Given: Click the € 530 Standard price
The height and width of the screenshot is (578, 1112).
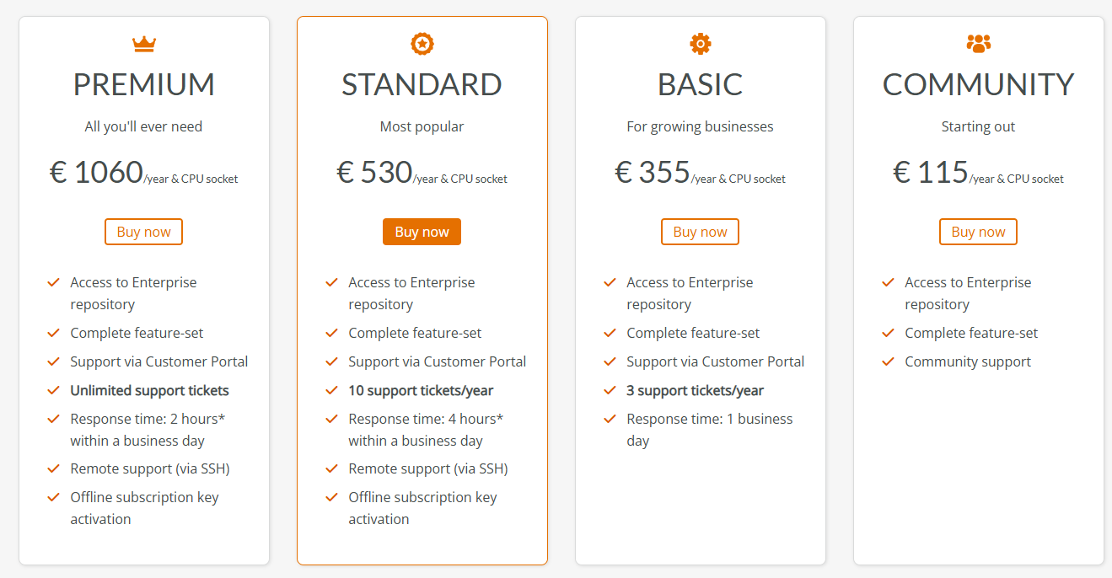Looking at the screenshot, I should [374, 173].
